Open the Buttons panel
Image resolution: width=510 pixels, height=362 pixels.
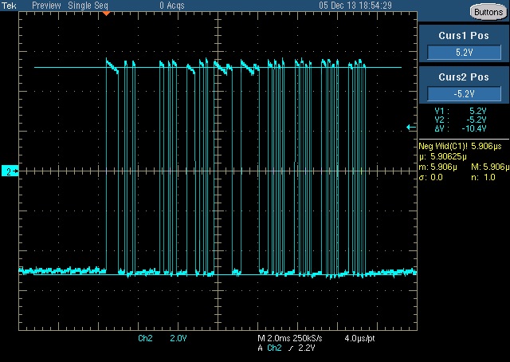coord(488,13)
